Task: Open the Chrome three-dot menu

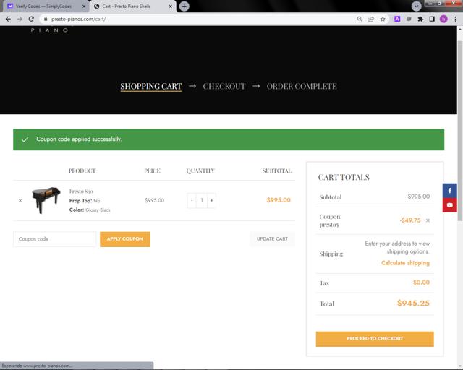Action: tap(455, 20)
